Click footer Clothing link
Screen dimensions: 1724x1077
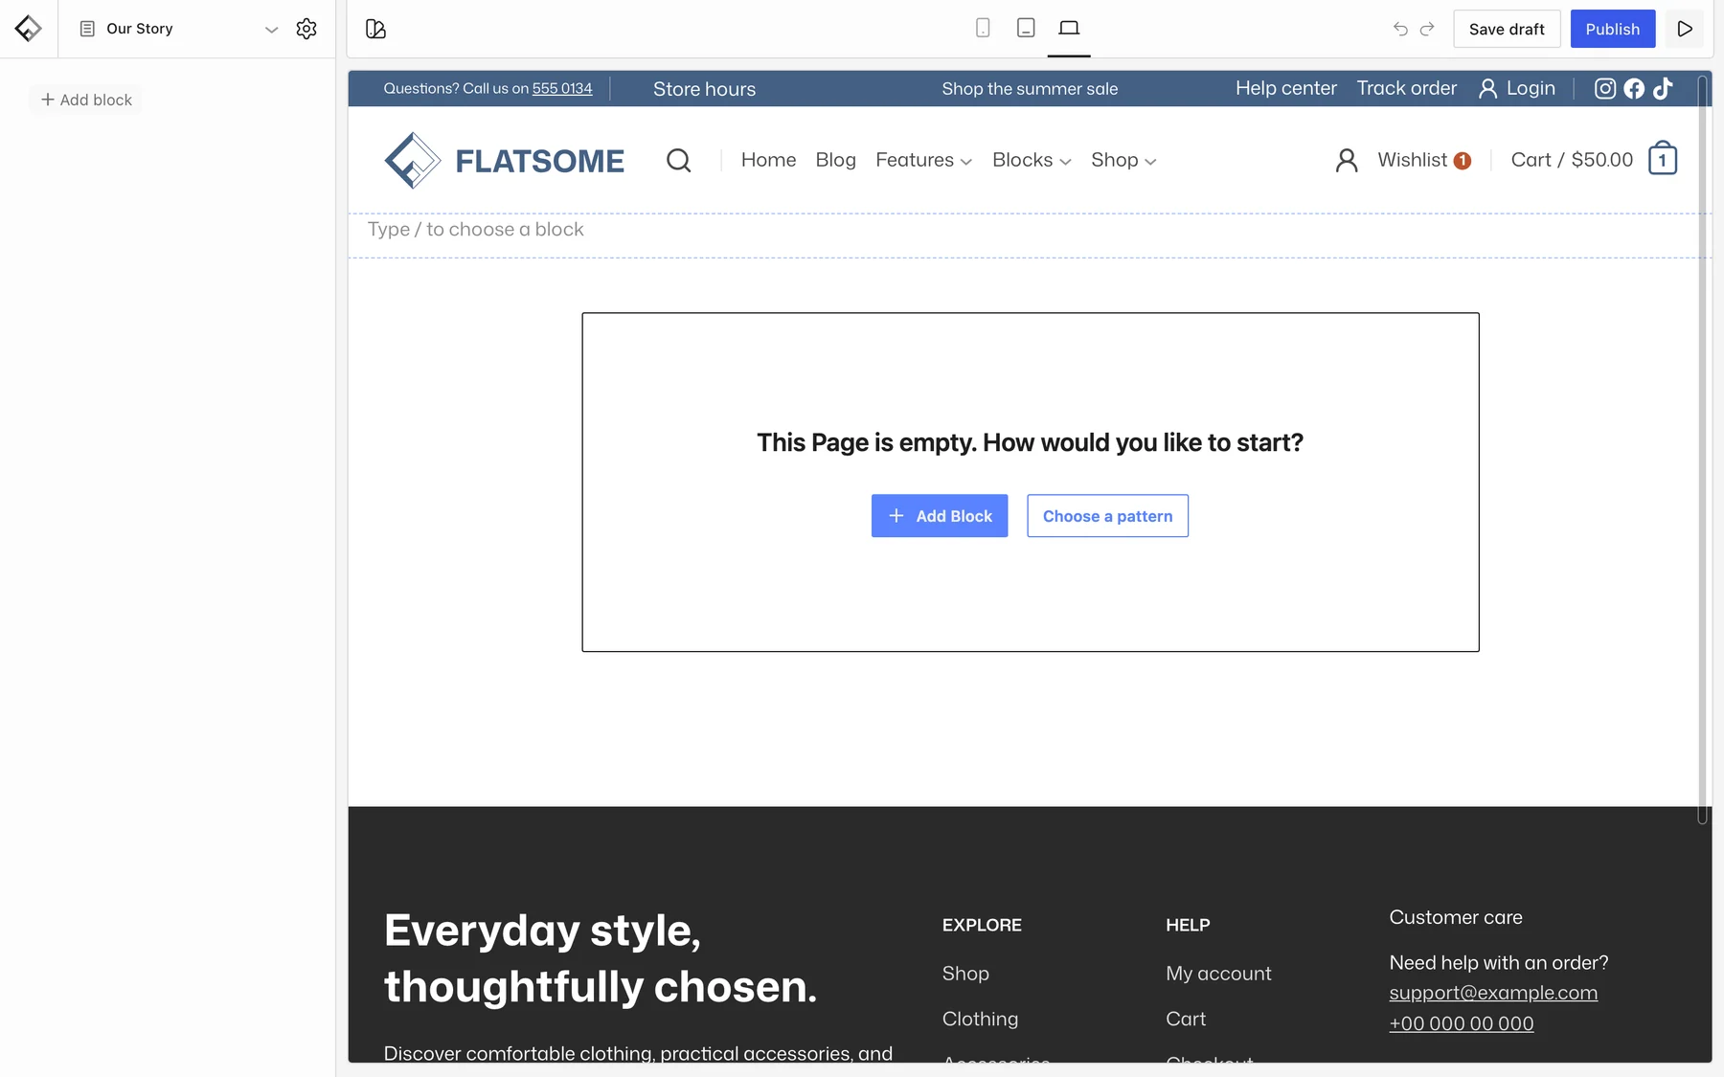[980, 1019]
